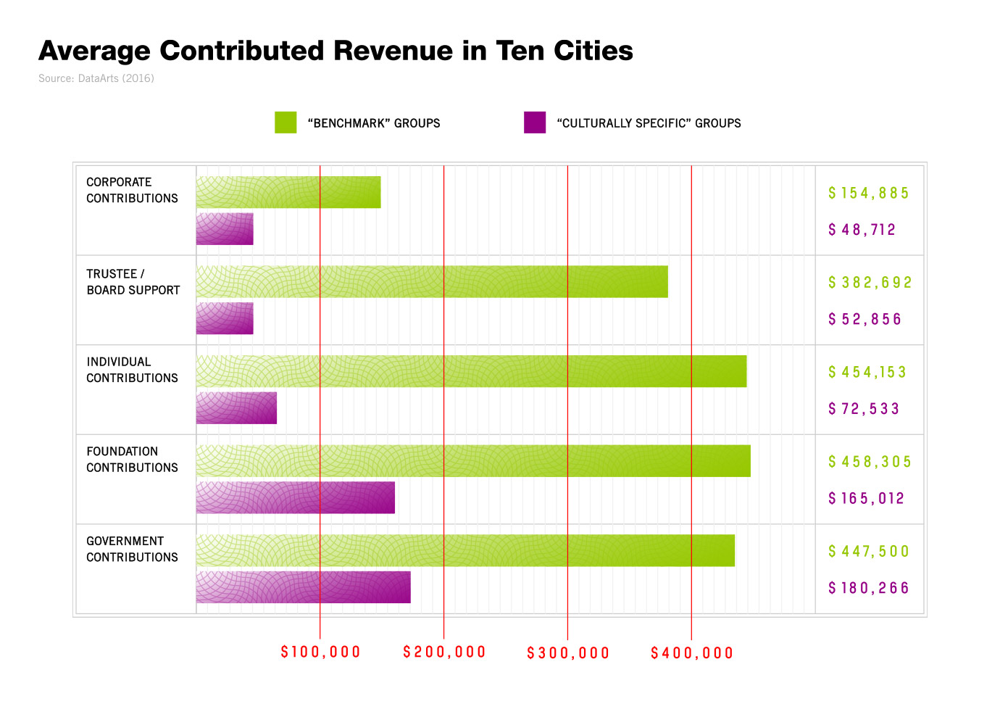Select the green Corporate Contributions bar
Viewport: 1000px width, 725px height.
click(288, 192)
